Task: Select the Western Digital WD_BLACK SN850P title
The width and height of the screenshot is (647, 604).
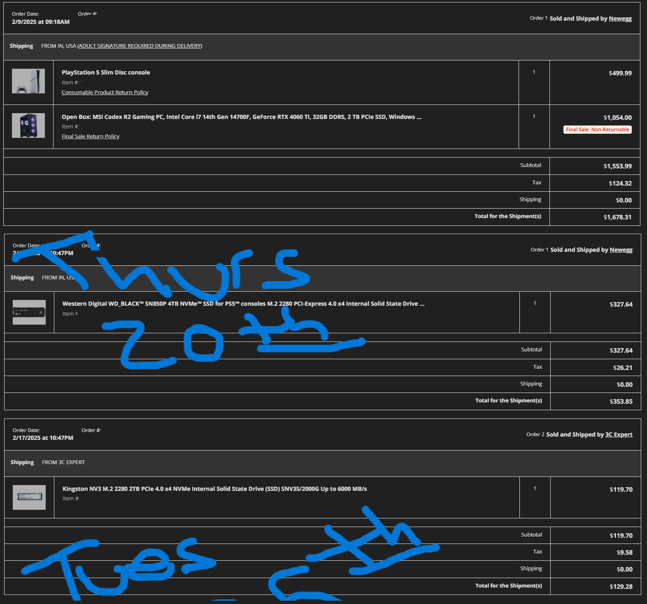Action: tap(243, 304)
